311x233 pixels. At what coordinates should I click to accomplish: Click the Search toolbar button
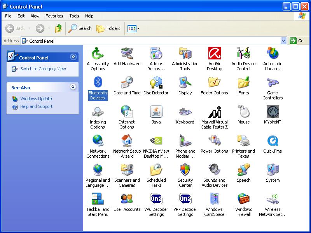coord(80,28)
